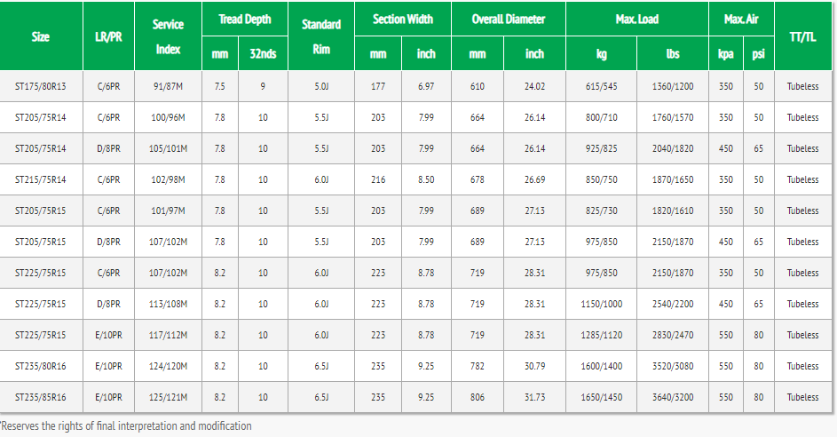The width and height of the screenshot is (837, 437).
Task: Select the TT/TL column header
Action: coord(802,36)
